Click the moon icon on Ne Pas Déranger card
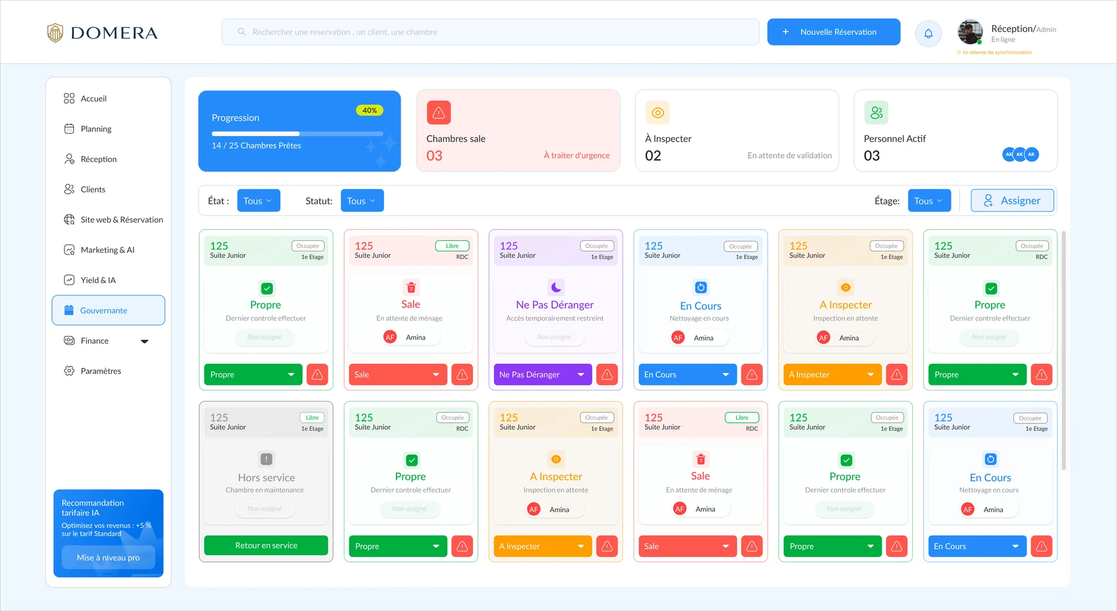This screenshot has height=611, width=1117. [x=556, y=287]
